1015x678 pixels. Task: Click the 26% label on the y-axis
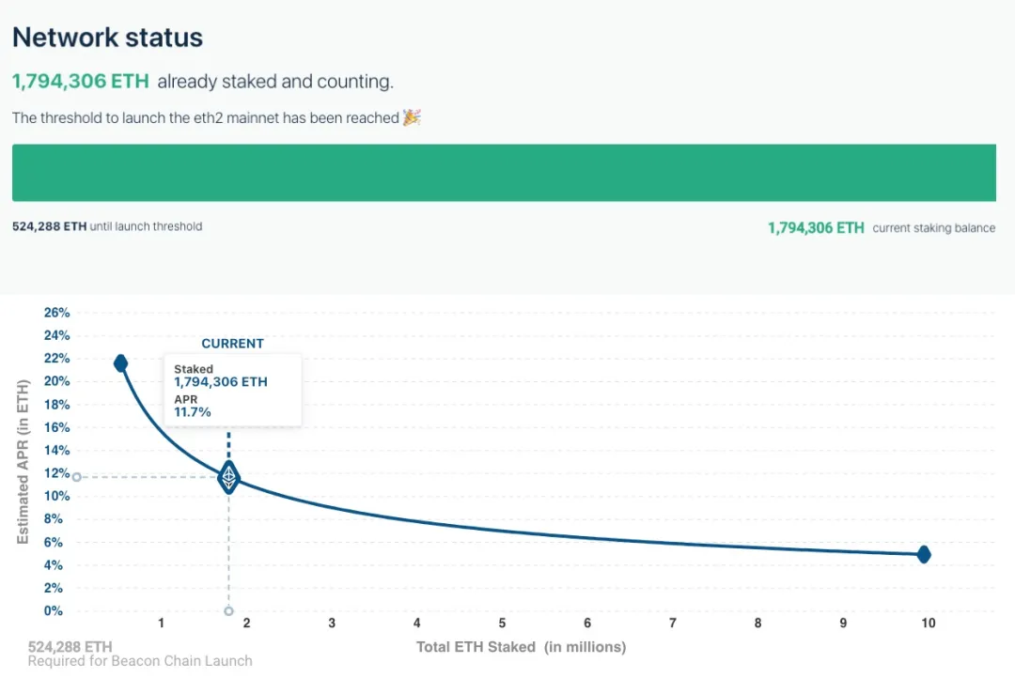(x=56, y=313)
